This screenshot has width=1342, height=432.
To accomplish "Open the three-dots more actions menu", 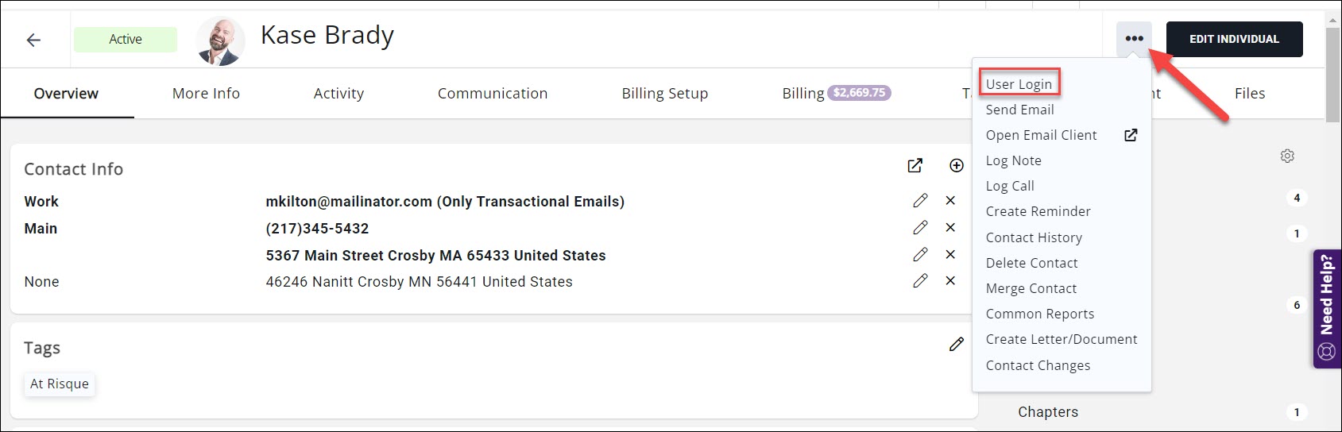I will click(x=1134, y=39).
